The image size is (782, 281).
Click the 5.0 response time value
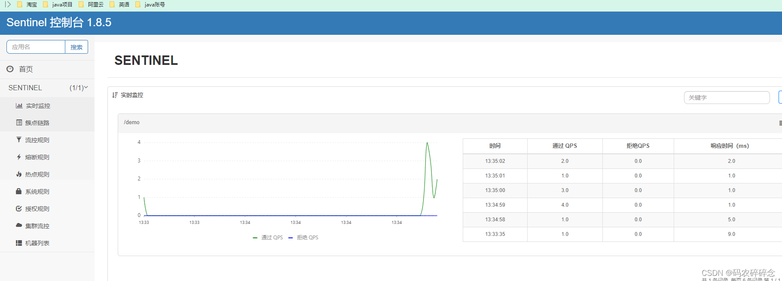tap(731, 220)
